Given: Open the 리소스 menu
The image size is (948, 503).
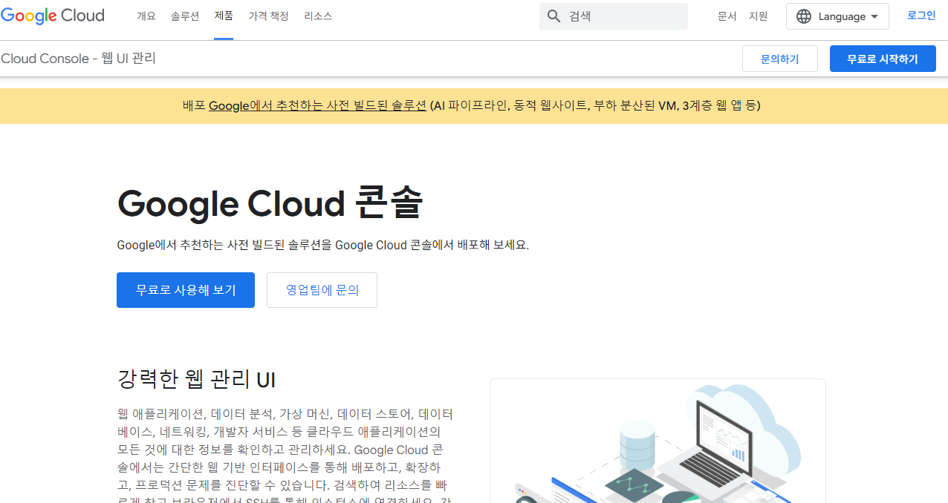Looking at the screenshot, I should coord(318,16).
